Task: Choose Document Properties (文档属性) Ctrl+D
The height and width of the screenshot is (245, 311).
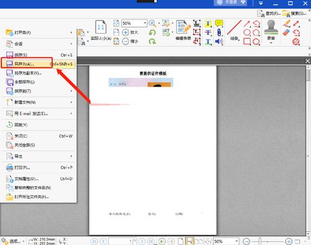Action: [39, 179]
